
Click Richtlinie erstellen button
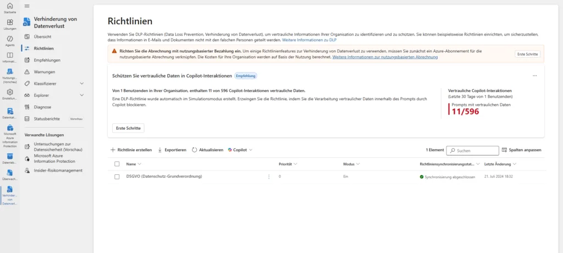click(x=131, y=150)
